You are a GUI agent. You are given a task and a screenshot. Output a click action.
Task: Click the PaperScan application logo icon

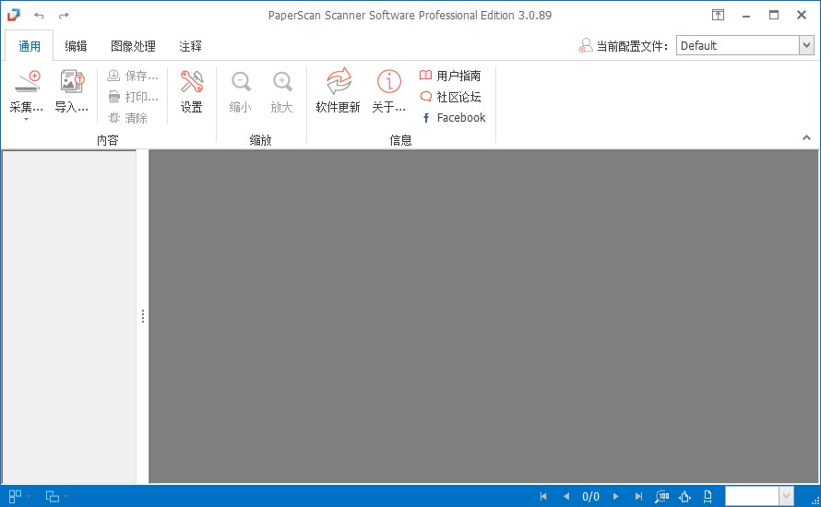(14, 15)
